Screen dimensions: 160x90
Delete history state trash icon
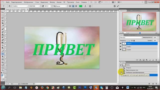(156, 84)
